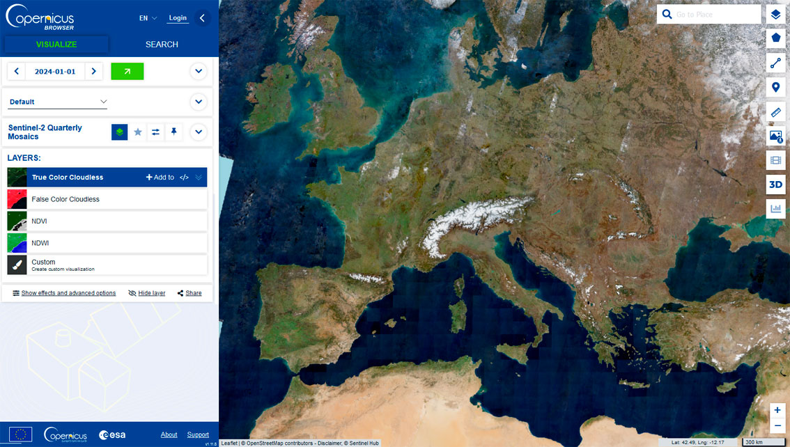Click Hide layer link
This screenshot has height=447, width=790.
point(146,293)
